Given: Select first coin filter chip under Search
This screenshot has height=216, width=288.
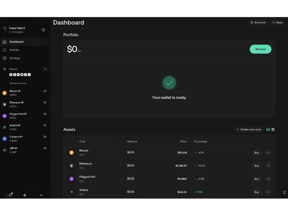Looking at the screenshot, I should click(x=11, y=75).
